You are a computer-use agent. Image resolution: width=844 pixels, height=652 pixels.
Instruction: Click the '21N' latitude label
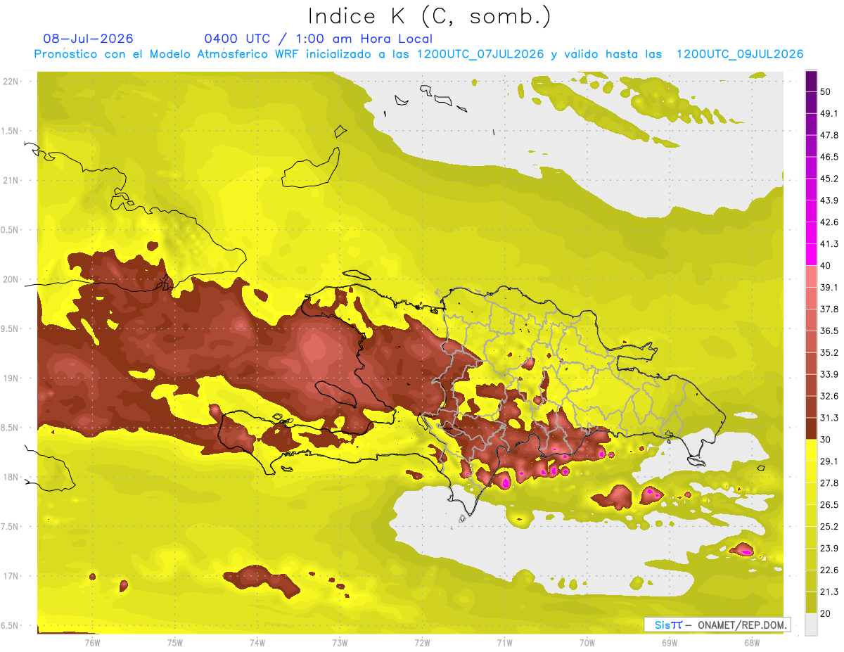(12, 180)
